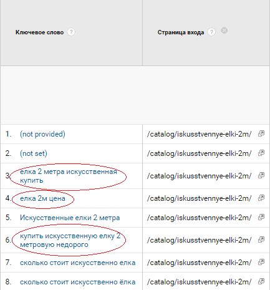Open the (not provided) keyword
This screenshot has height=290, width=270.
pos(42,134)
